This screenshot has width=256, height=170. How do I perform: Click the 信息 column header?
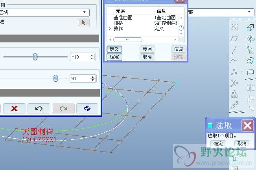coord(161,11)
